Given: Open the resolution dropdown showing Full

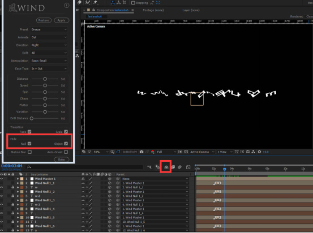Looking at the screenshot, I should pos(166,152).
